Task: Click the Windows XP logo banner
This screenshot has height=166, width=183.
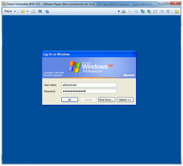Action: point(89,68)
